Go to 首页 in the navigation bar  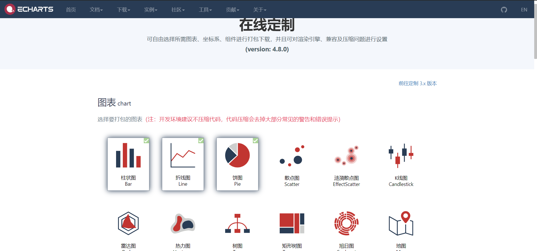click(x=71, y=10)
